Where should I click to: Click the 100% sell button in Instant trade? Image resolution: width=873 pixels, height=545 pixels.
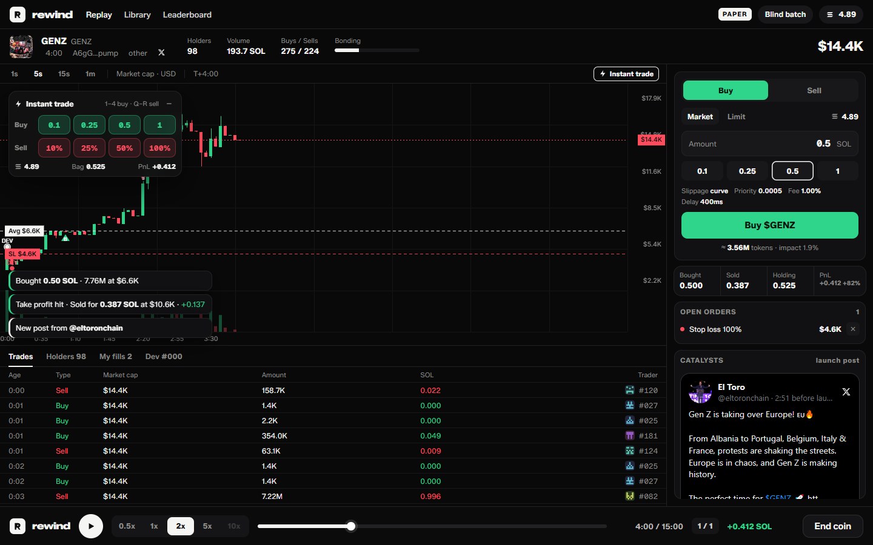159,148
